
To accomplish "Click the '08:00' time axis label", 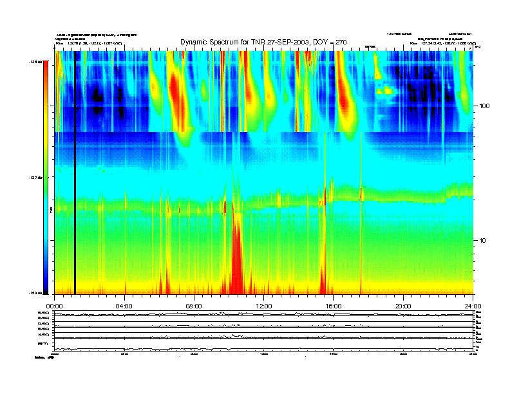I will 194,306.
